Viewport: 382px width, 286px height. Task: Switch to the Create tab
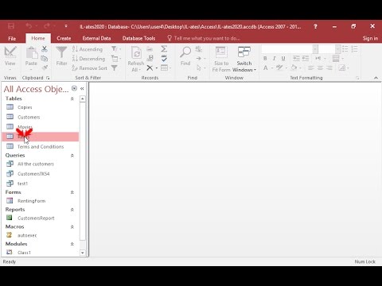[x=64, y=38]
